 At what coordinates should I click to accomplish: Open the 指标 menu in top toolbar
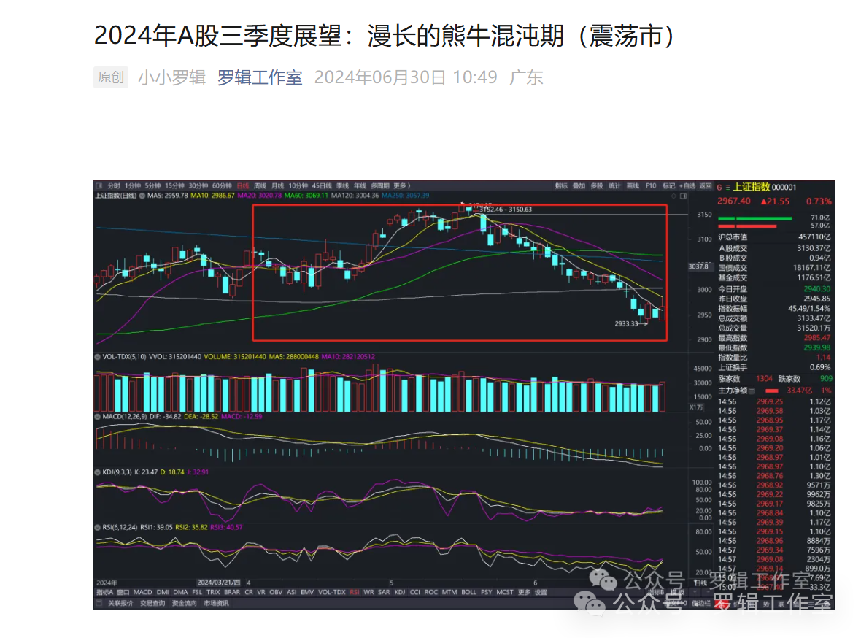pos(561,186)
